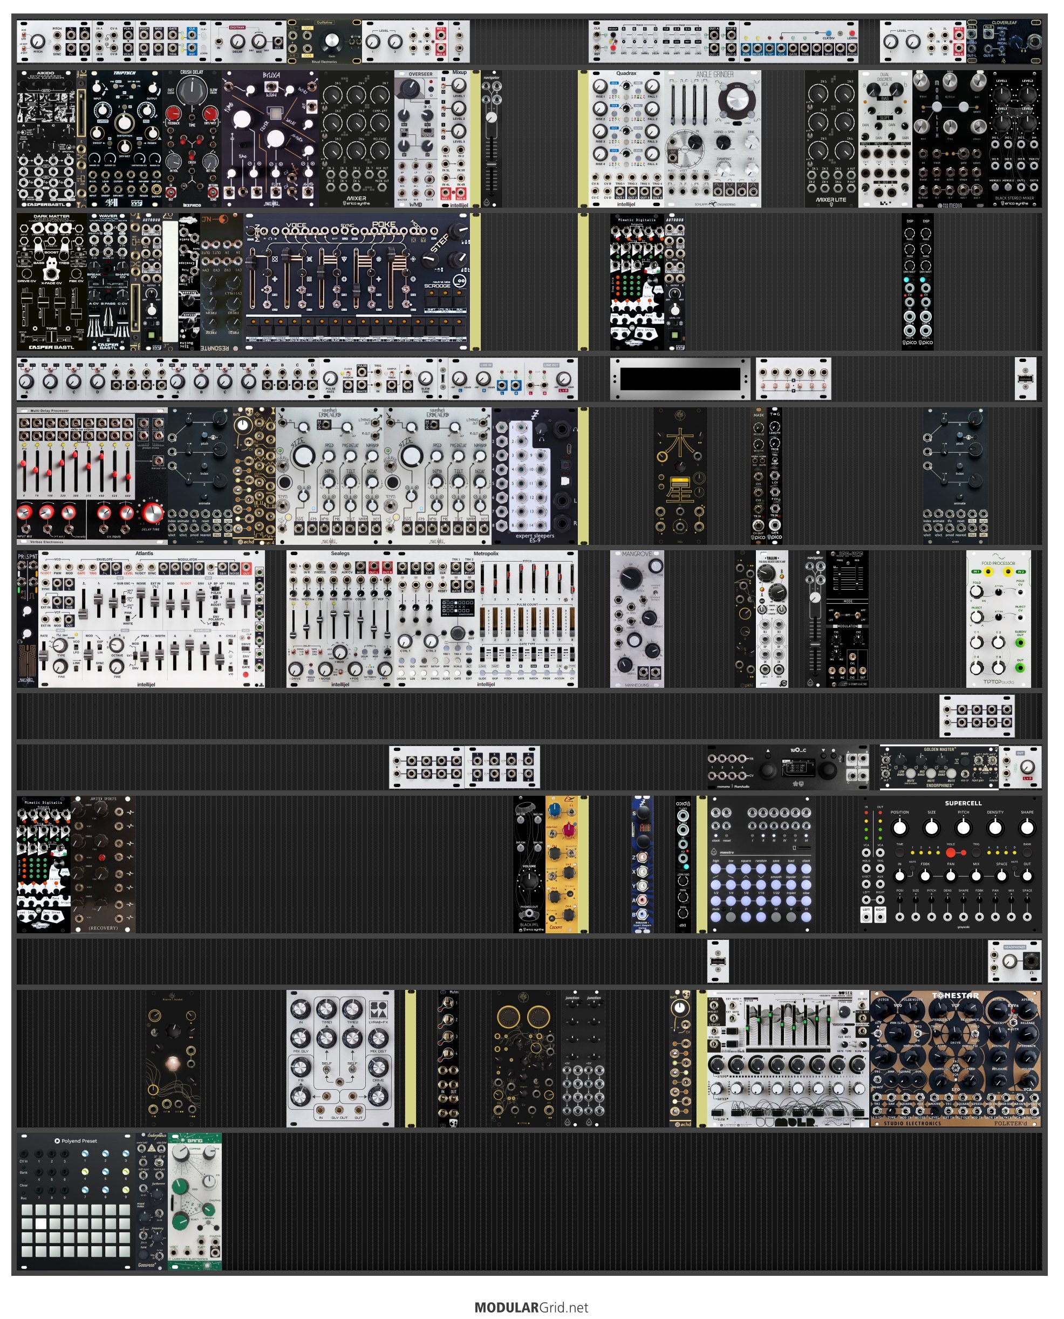This screenshot has height=1319, width=1064.
Task: Select the Metropolix sequencer module
Action: click(487, 619)
